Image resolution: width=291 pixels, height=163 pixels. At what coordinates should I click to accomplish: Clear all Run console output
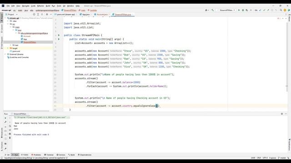pos(10,138)
